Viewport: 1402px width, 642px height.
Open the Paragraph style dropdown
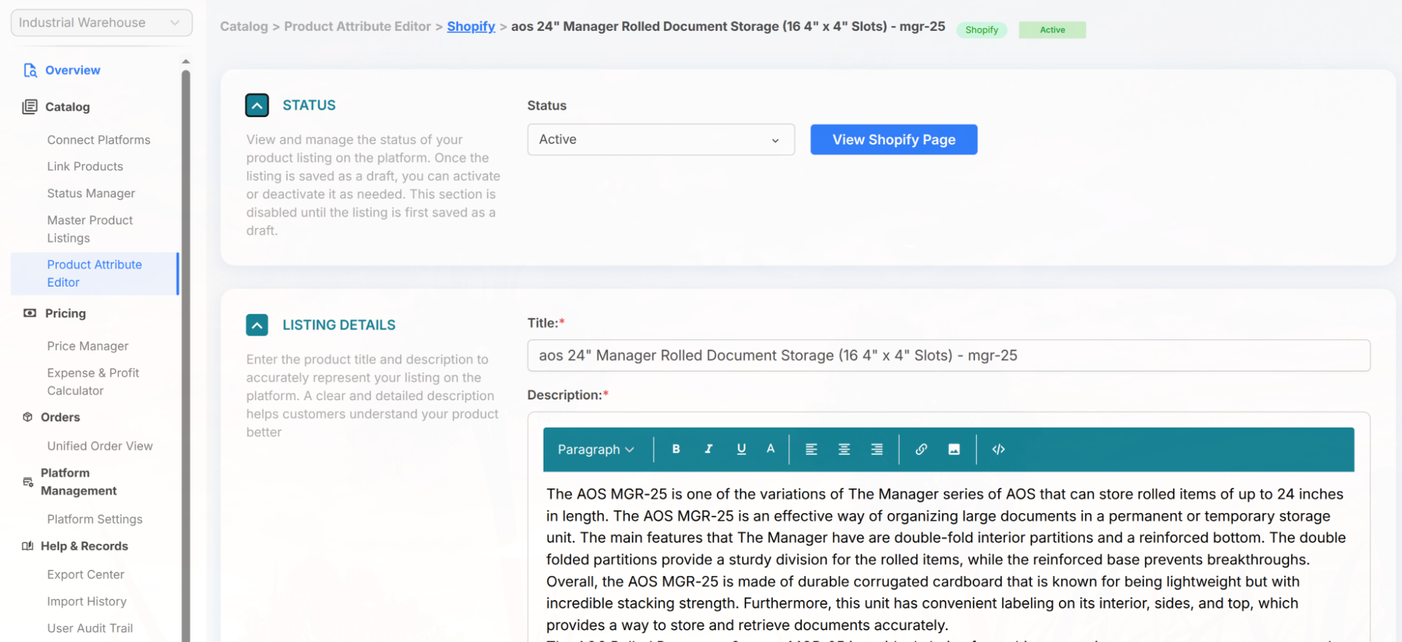[596, 449]
